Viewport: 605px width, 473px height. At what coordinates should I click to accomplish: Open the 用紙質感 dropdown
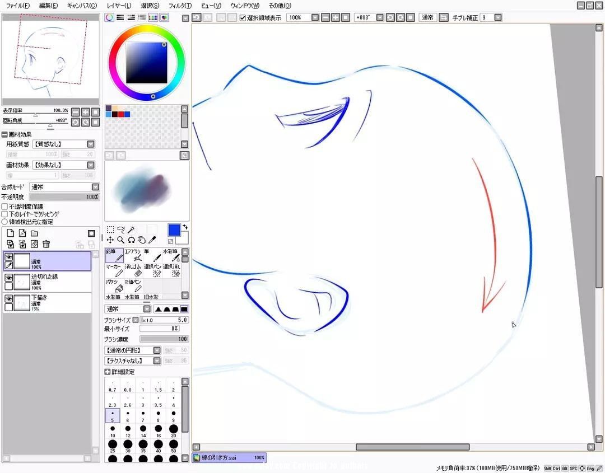pos(64,144)
